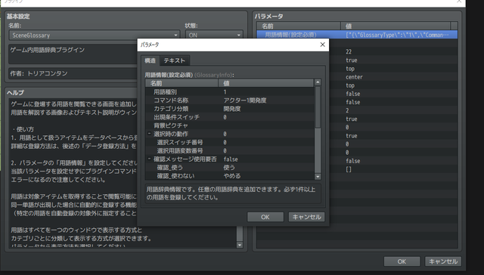Click the center value in parameter table
Screen dimensions: 484x275
(354, 77)
